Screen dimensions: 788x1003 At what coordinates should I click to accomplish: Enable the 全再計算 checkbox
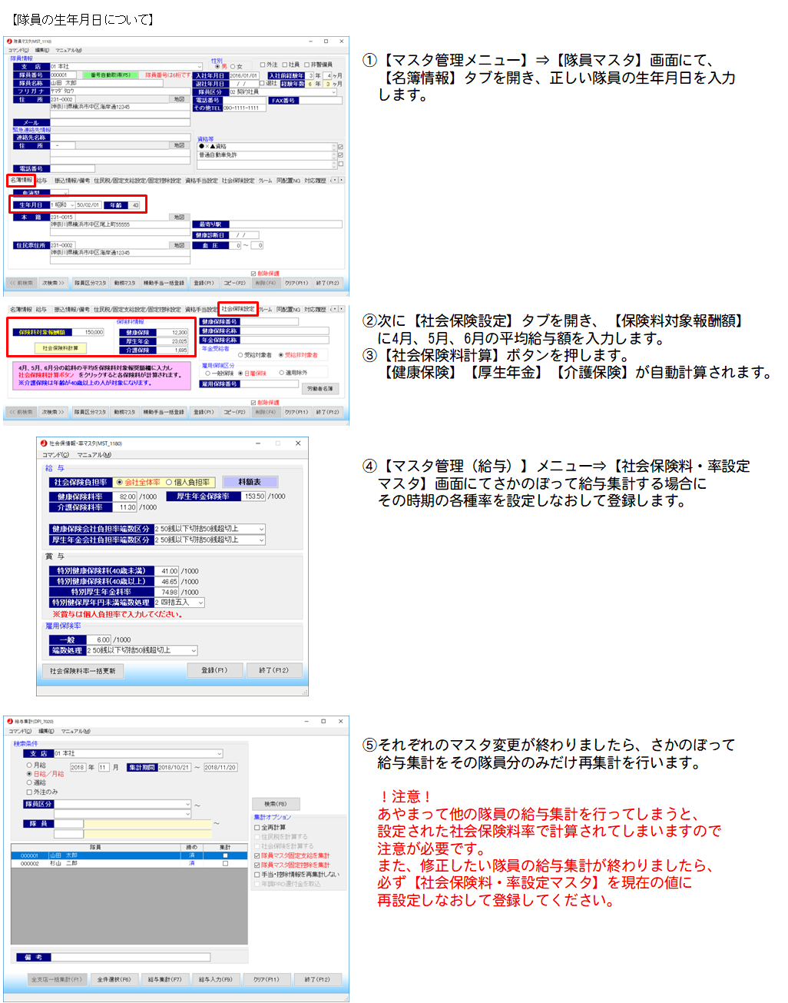(x=257, y=828)
